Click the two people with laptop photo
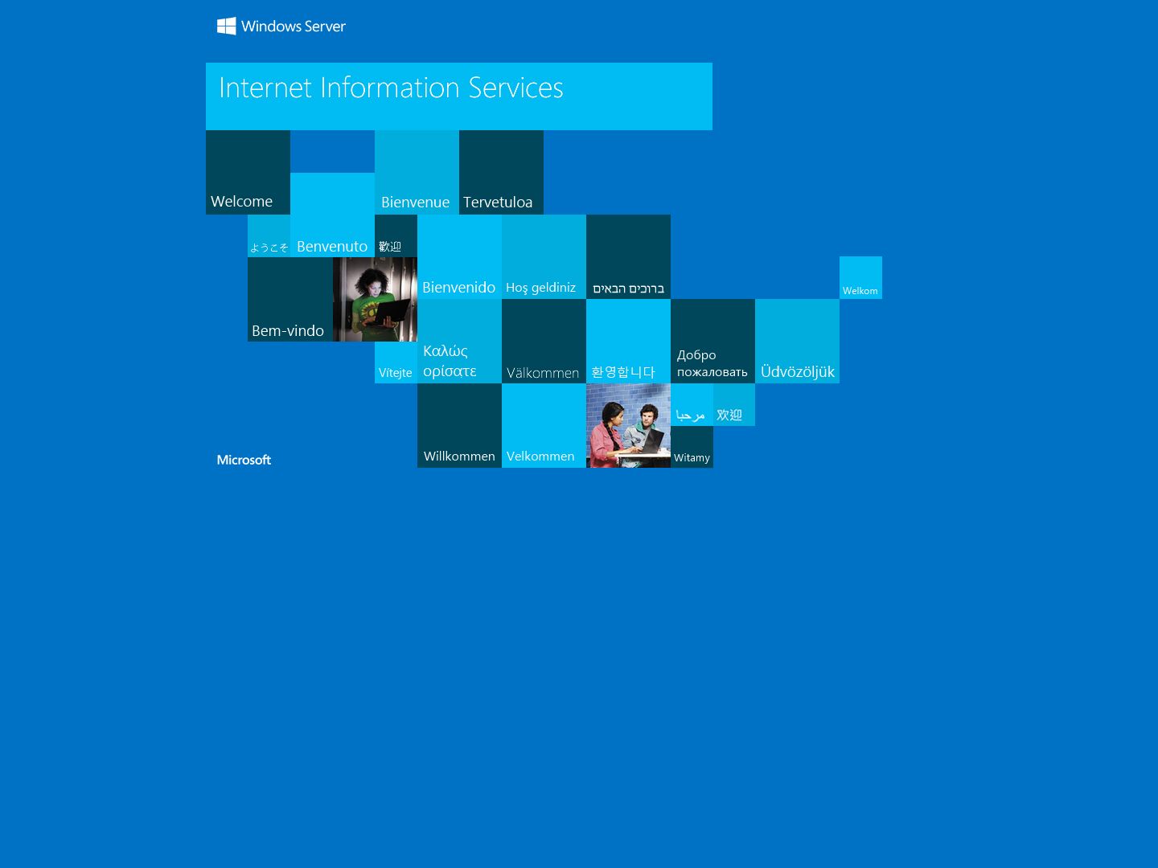This screenshot has height=868, width=1158. (x=628, y=425)
